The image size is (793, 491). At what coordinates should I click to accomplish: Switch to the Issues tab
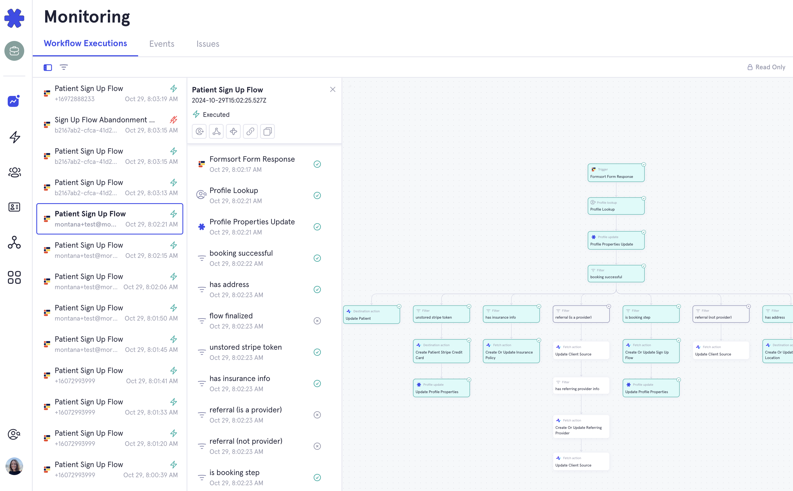point(208,44)
